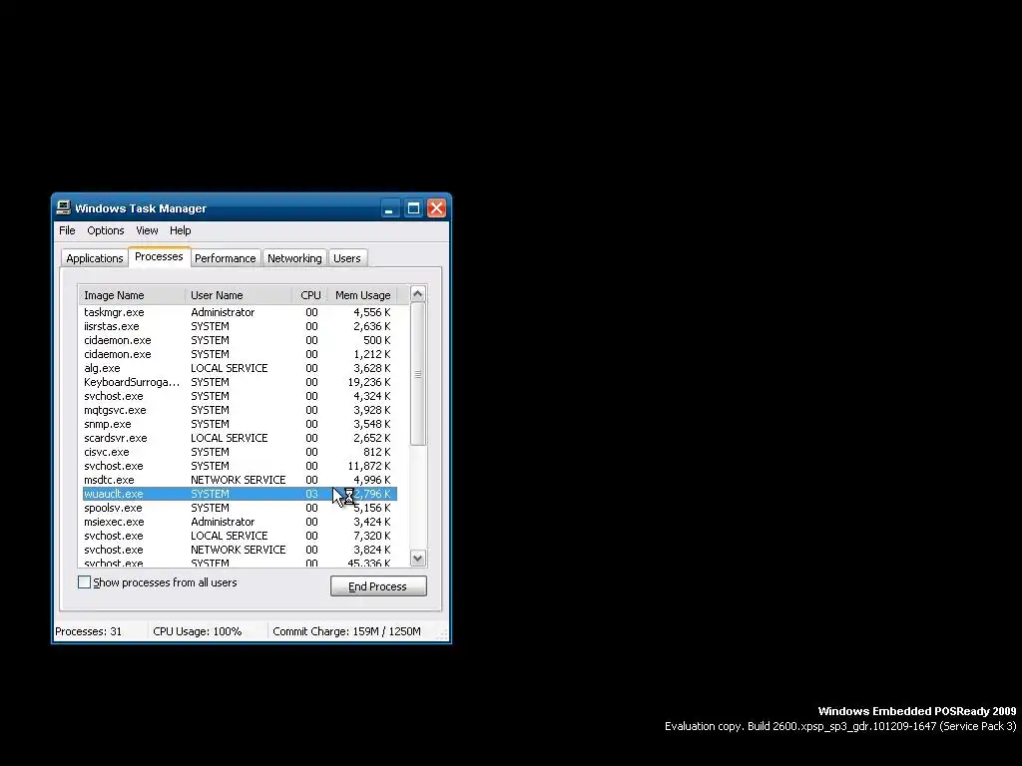This screenshot has width=1022, height=766.
Task: Select the scardsvr.exe process
Action: pyautogui.click(x=240, y=438)
